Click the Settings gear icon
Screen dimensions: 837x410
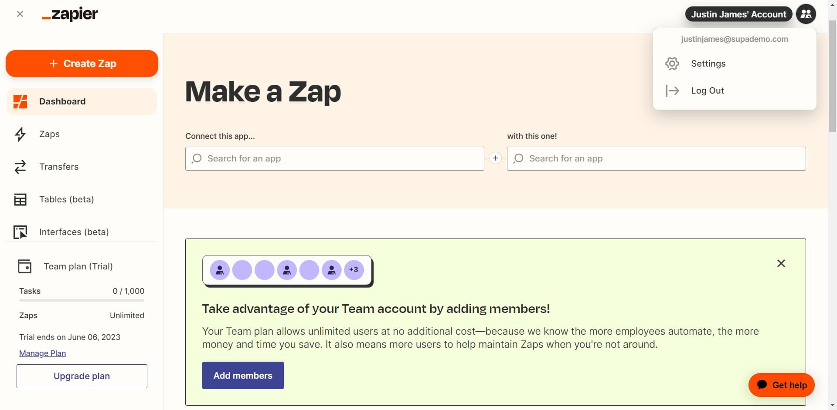coord(672,63)
